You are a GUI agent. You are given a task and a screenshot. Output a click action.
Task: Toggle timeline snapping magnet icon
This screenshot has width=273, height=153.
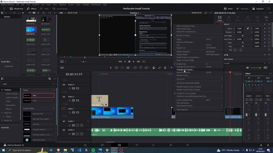click(x=154, y=68)
